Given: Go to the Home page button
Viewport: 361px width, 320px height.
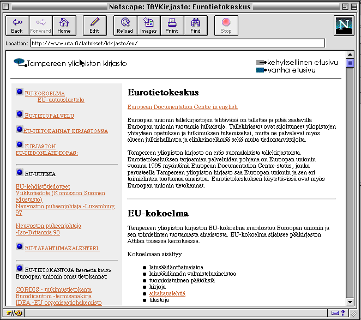Looking at the screenshot, I should (64, 26).
